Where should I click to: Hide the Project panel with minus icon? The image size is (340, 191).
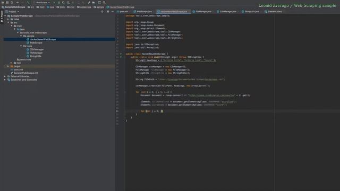click(113, 12)
